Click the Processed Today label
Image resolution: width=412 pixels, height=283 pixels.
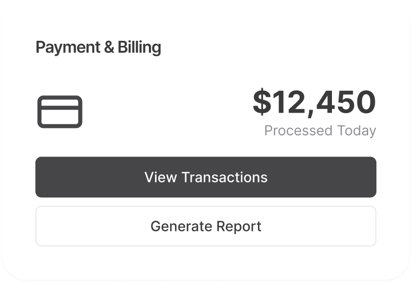pyautogui.click(x=320, y=131)
